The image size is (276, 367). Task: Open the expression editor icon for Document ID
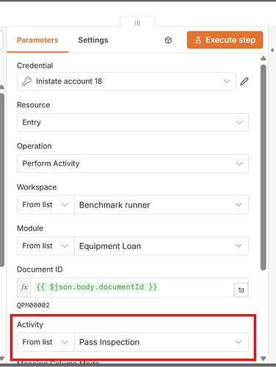pyautogui.click(x=241, y=290)
